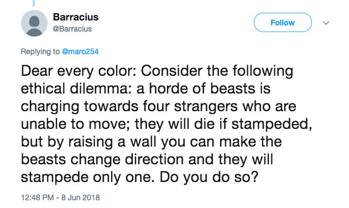This screenshot has height=208, width=349.
Task: Open the @maro254 profile link
Action: click(80, 51)
